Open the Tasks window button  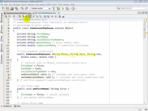click(x=17, y=106)
